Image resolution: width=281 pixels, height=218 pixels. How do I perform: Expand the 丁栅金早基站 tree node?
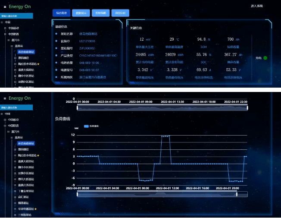16,191
